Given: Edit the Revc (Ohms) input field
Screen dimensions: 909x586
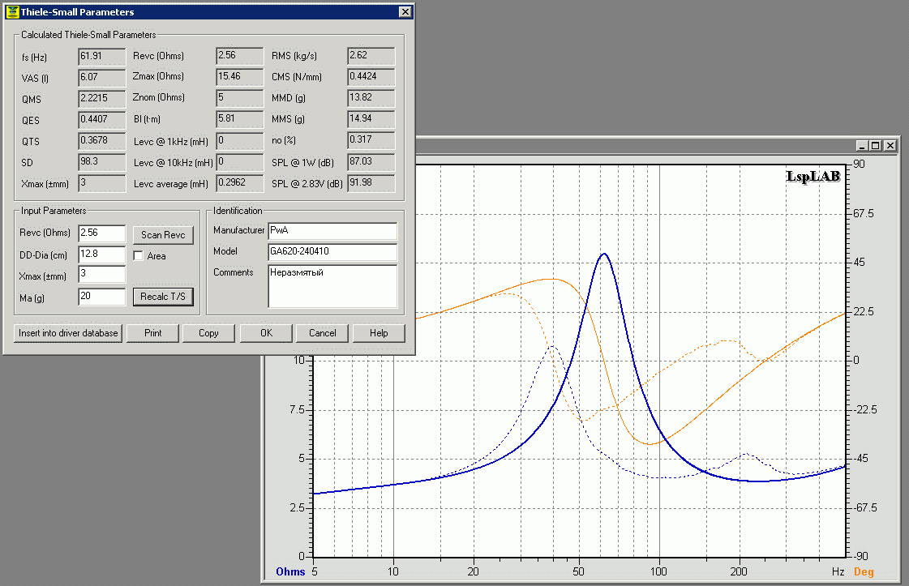Looking at the screenshot, I should [101, 233].
